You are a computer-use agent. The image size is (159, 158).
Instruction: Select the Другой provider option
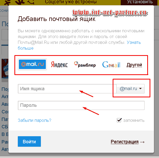pos(134,65)
